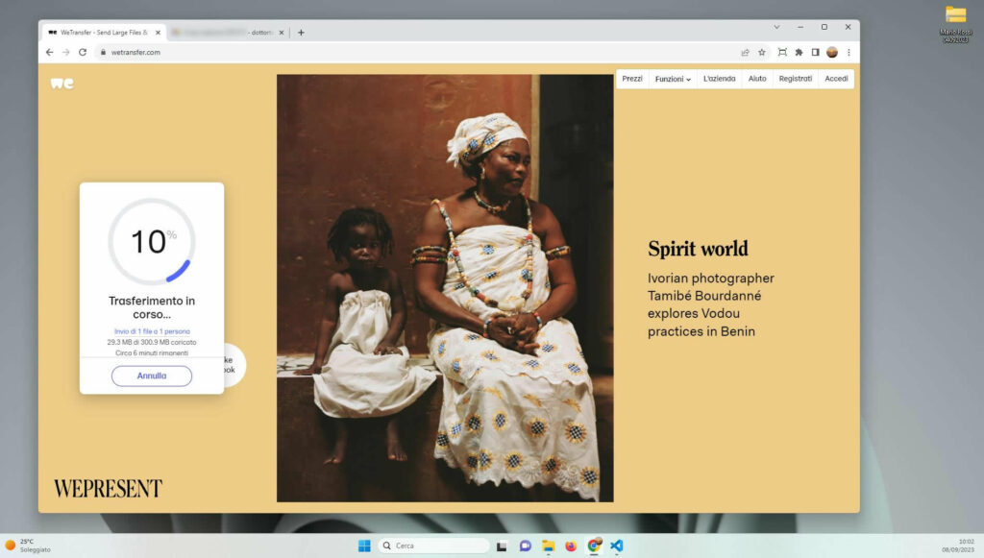The height and width of the screenshot is (558, 984).
Task: Go back to the previous page
Action: [x=50, y=53]
